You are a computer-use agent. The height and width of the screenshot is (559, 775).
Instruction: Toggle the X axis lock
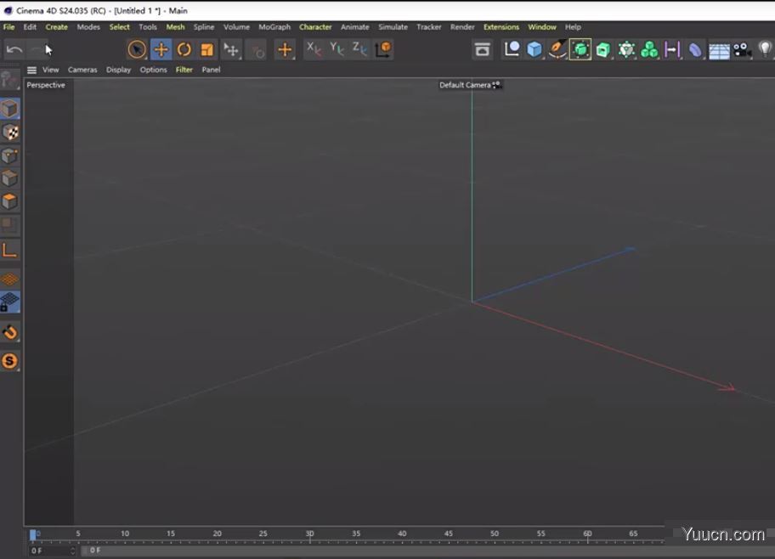click(312, 49)
